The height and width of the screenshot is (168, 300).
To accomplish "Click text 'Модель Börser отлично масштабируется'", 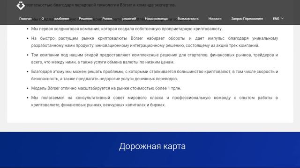I will coord(71,88).
